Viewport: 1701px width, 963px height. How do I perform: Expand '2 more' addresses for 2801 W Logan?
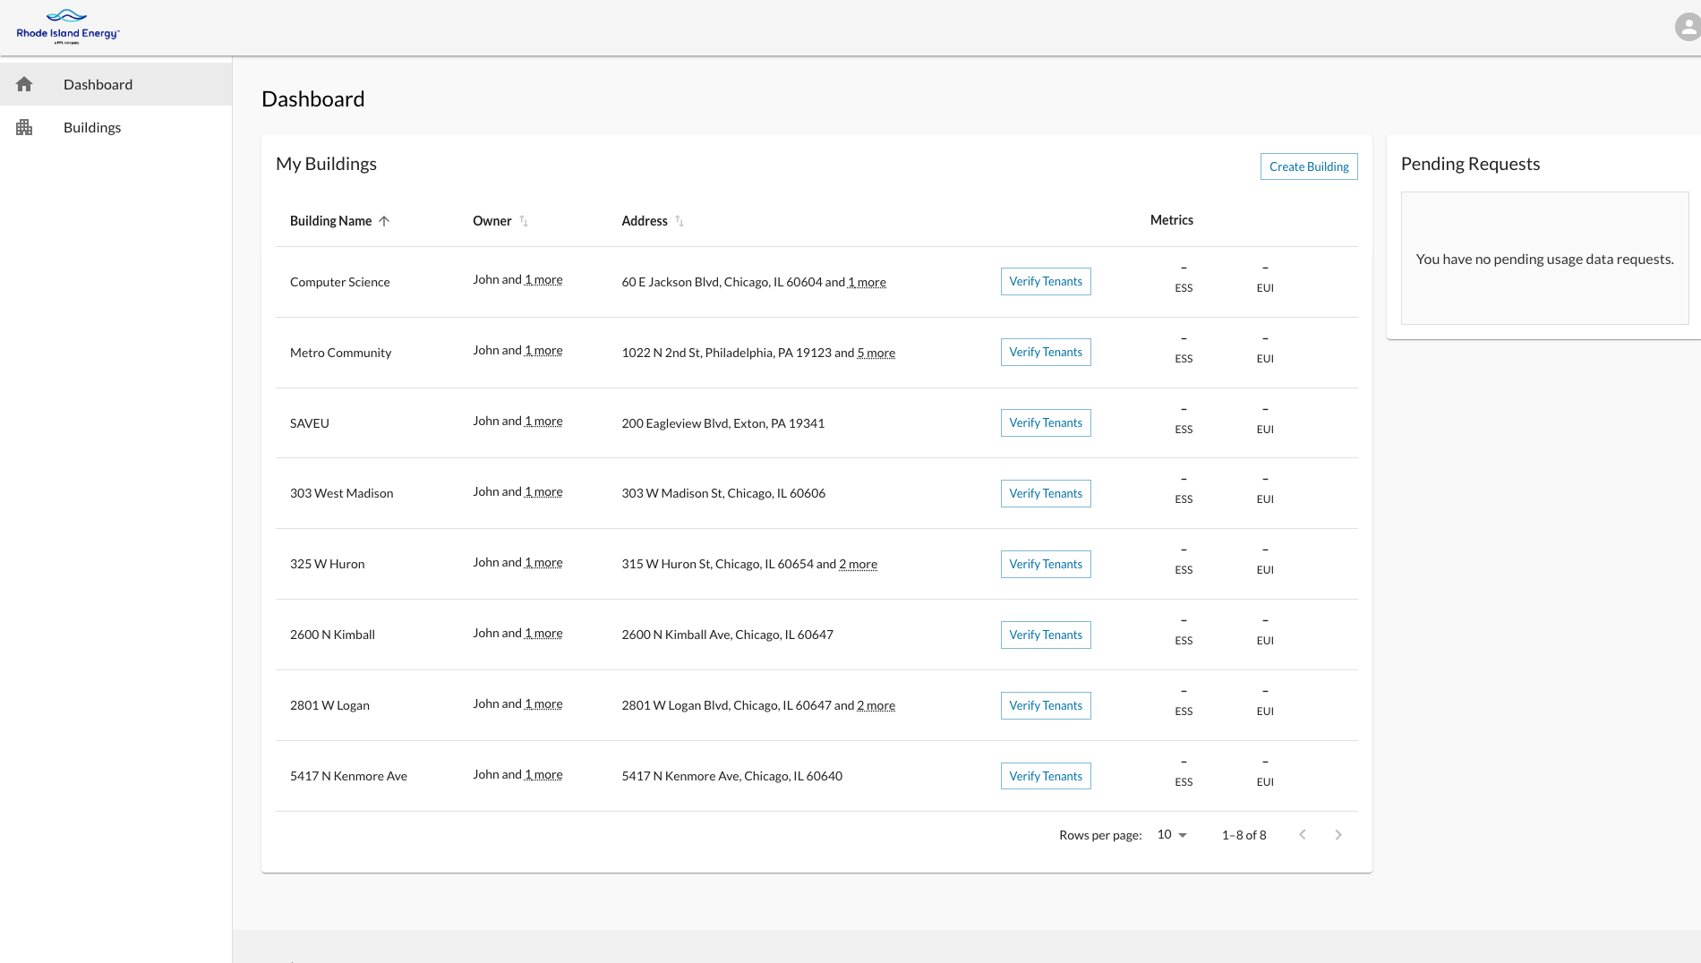click(876, 706)
